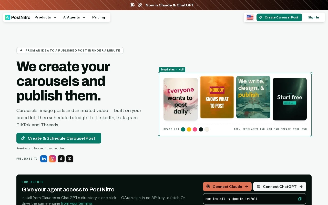Select the black brand kit color
The image size is (328, 205).
(201, 129)
